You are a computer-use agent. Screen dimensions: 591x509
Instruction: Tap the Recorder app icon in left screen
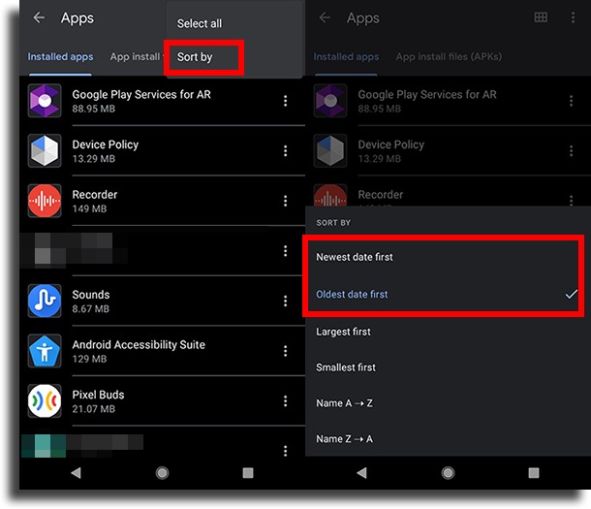coord(45,201)
